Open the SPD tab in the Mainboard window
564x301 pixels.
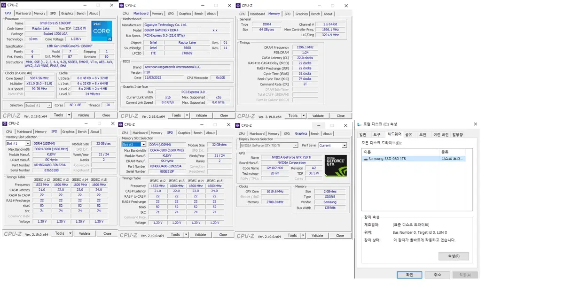click(x=171, y=14)
